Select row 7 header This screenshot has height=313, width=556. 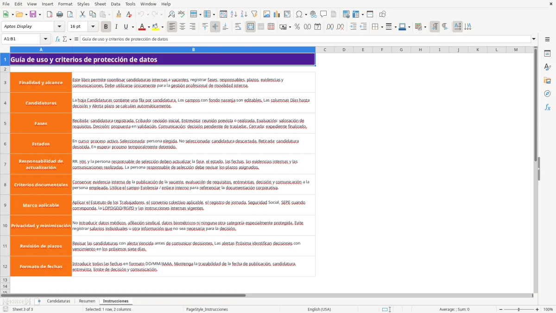pyautogui.click(x=5, y=164)
